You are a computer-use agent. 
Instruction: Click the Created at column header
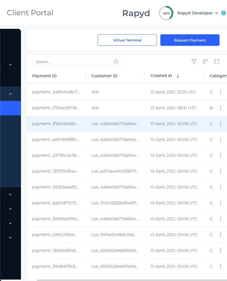point(161,76)
